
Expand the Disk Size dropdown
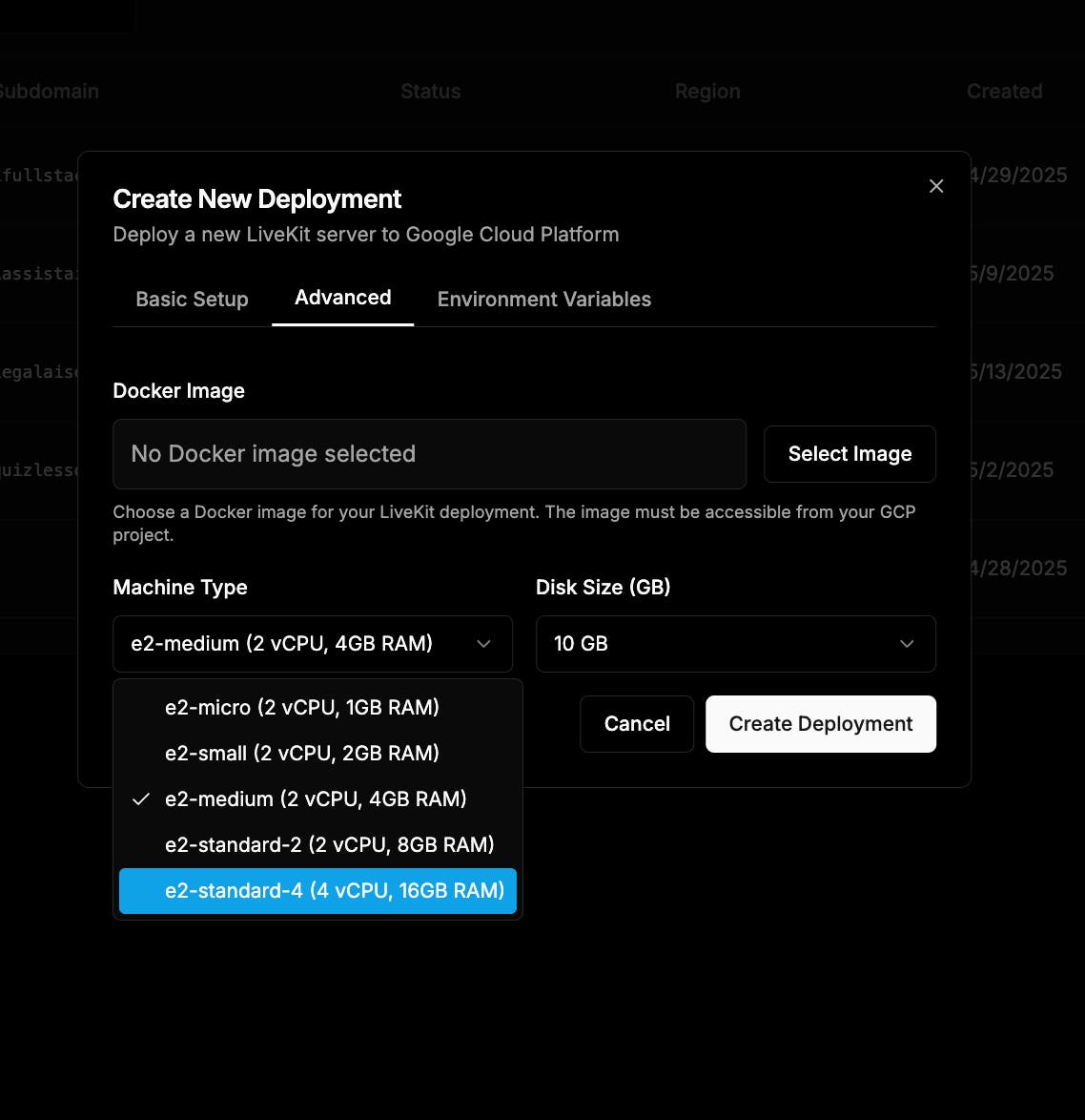pos(735,644)
